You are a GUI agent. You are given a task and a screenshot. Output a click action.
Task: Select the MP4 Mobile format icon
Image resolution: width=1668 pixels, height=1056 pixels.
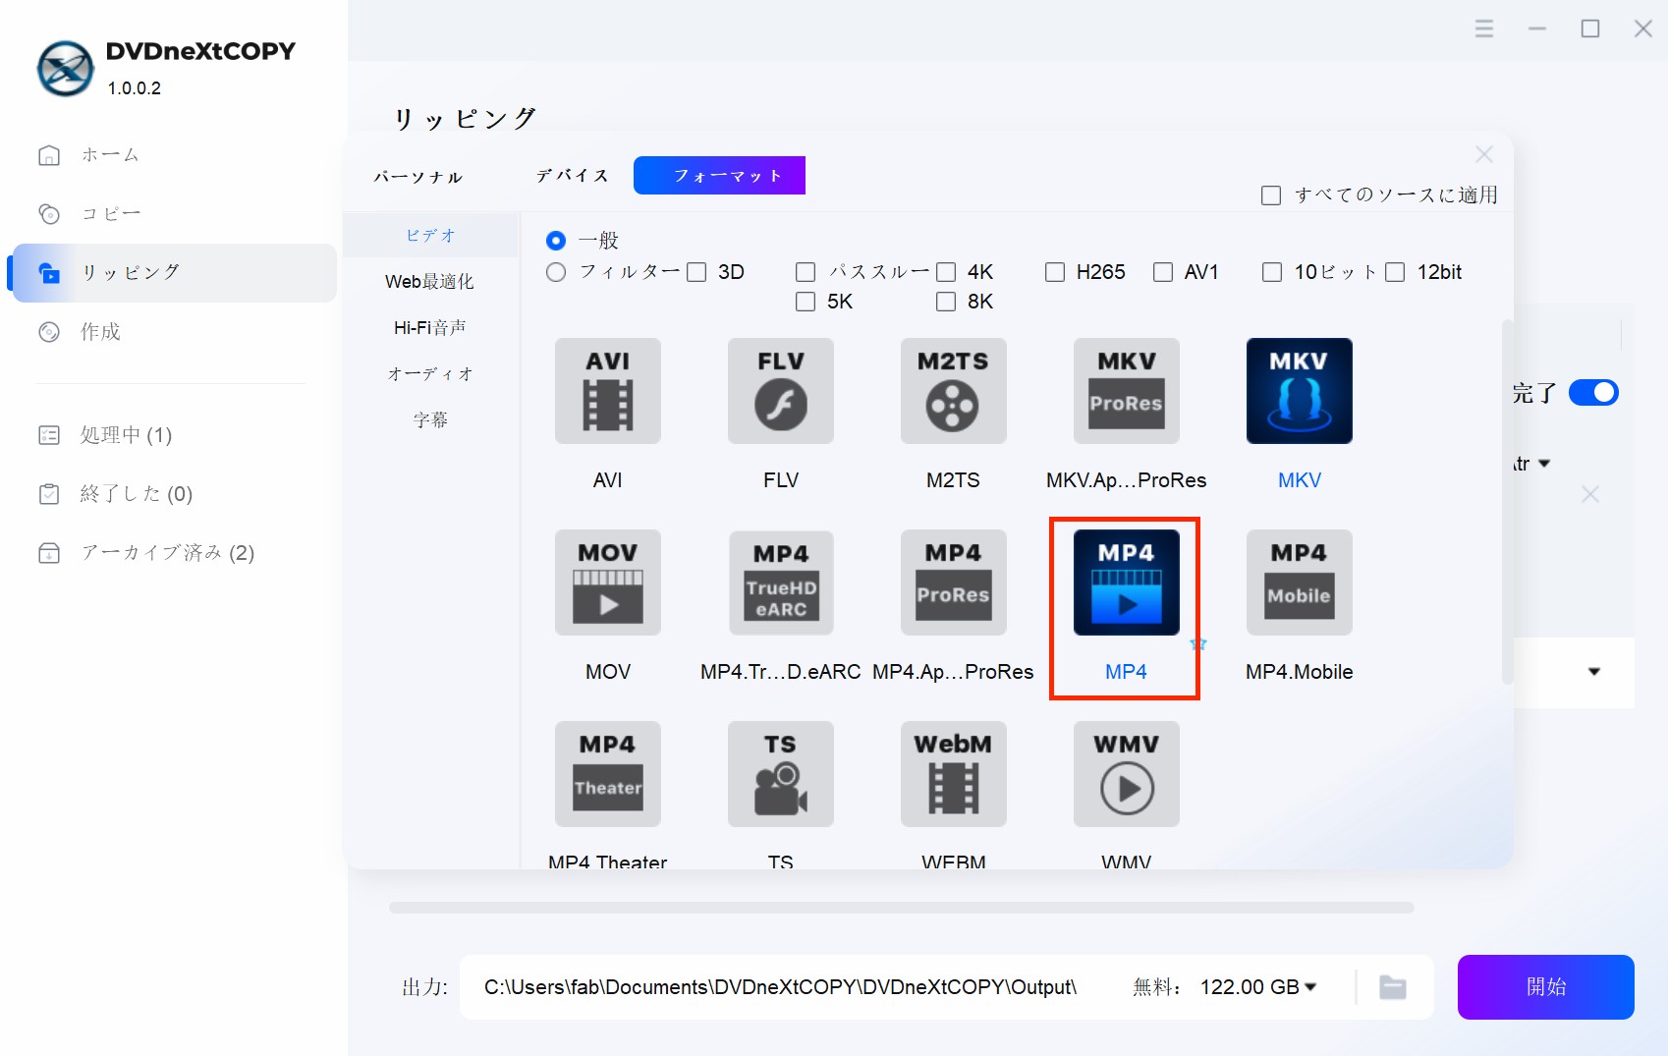point(1299,583)
